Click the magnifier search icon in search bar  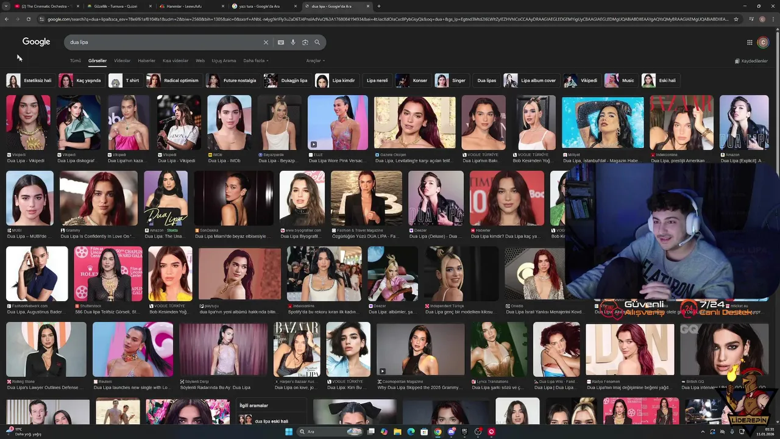tap(317, 43)
